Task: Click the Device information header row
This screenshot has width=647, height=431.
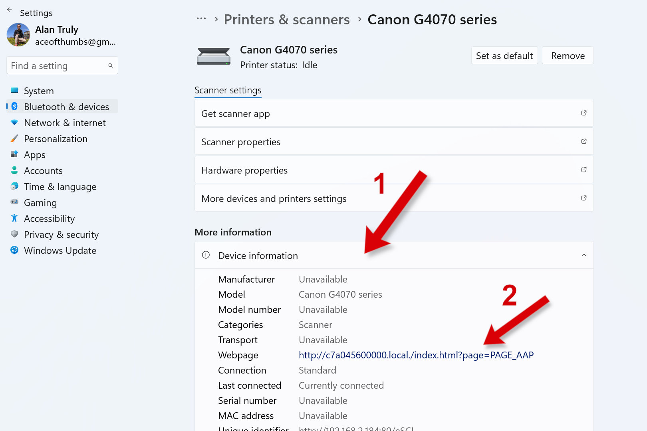Action: [394, 255]
